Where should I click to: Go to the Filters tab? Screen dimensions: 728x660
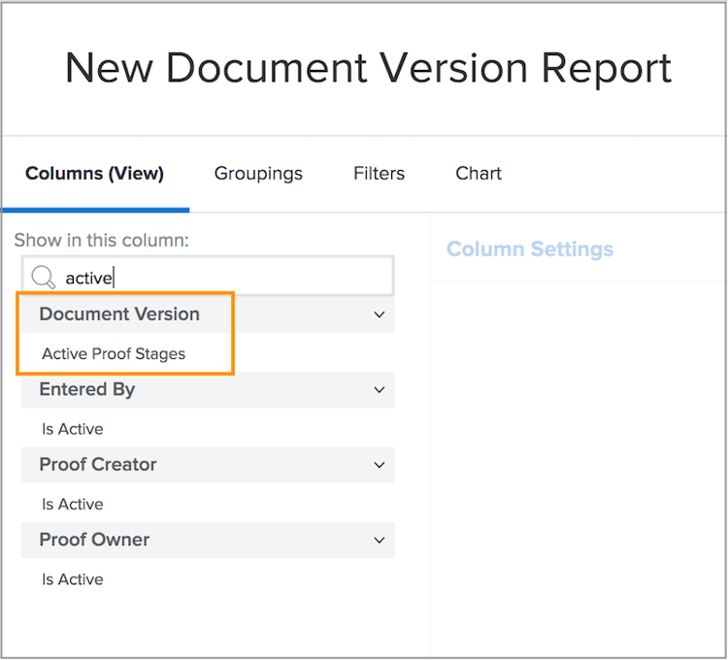(379, 174)
